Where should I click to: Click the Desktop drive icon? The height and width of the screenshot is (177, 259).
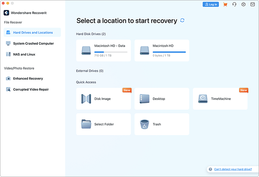point(145,99)
